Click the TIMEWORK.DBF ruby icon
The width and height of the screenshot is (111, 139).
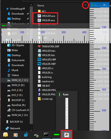coord(39,46)
